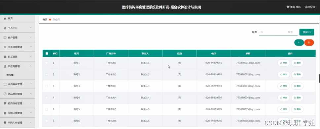The image size is (320, 129).
Task: Click 删除 for row 账号1
Action: click(x=297, y=63)
